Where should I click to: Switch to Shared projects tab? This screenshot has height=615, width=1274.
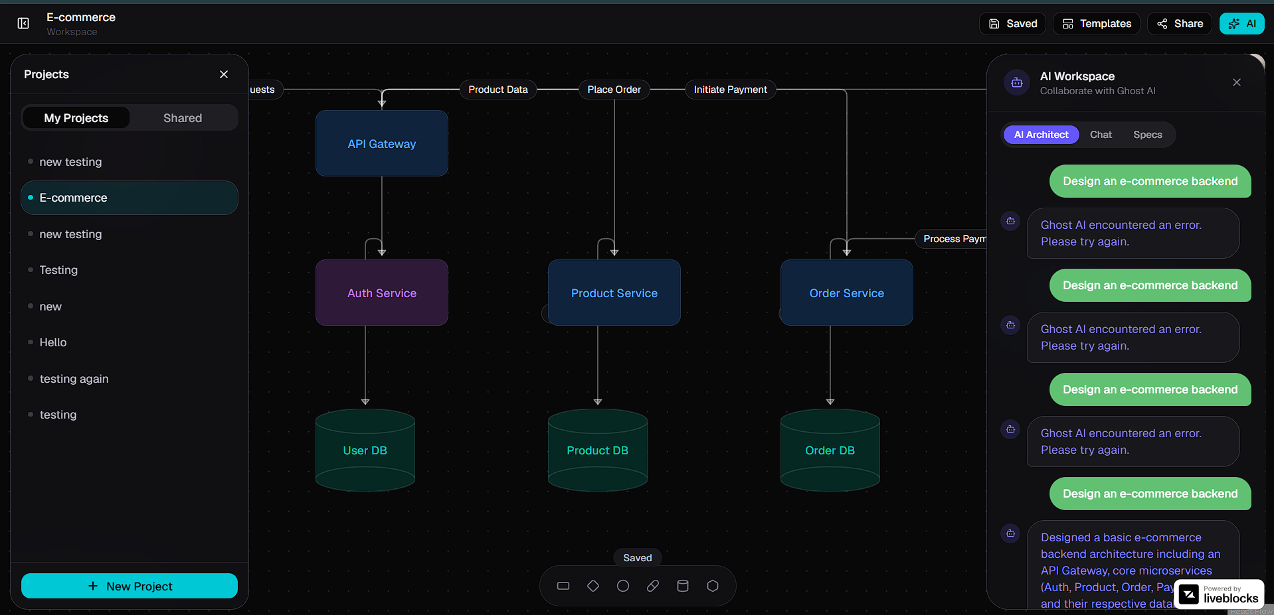pyautogui.click(x=183, y=118)
